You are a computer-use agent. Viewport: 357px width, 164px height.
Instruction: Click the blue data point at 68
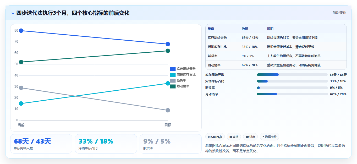pos(168,44)
